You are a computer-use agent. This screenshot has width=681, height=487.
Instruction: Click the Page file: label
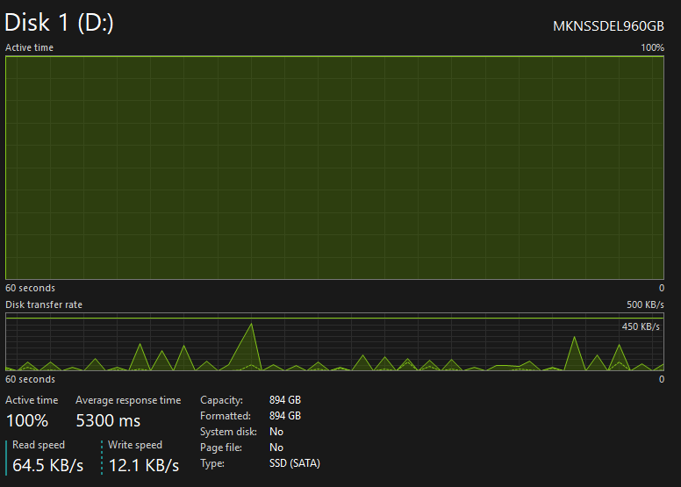point(221,448)
